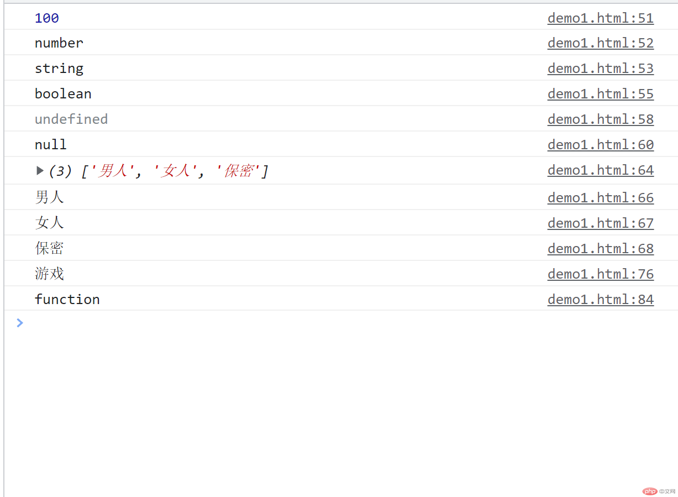Image resolution: width=678 pixels, height=497 pixels.
Task: Open source link demo1.html:67
Action: point(601,223)
